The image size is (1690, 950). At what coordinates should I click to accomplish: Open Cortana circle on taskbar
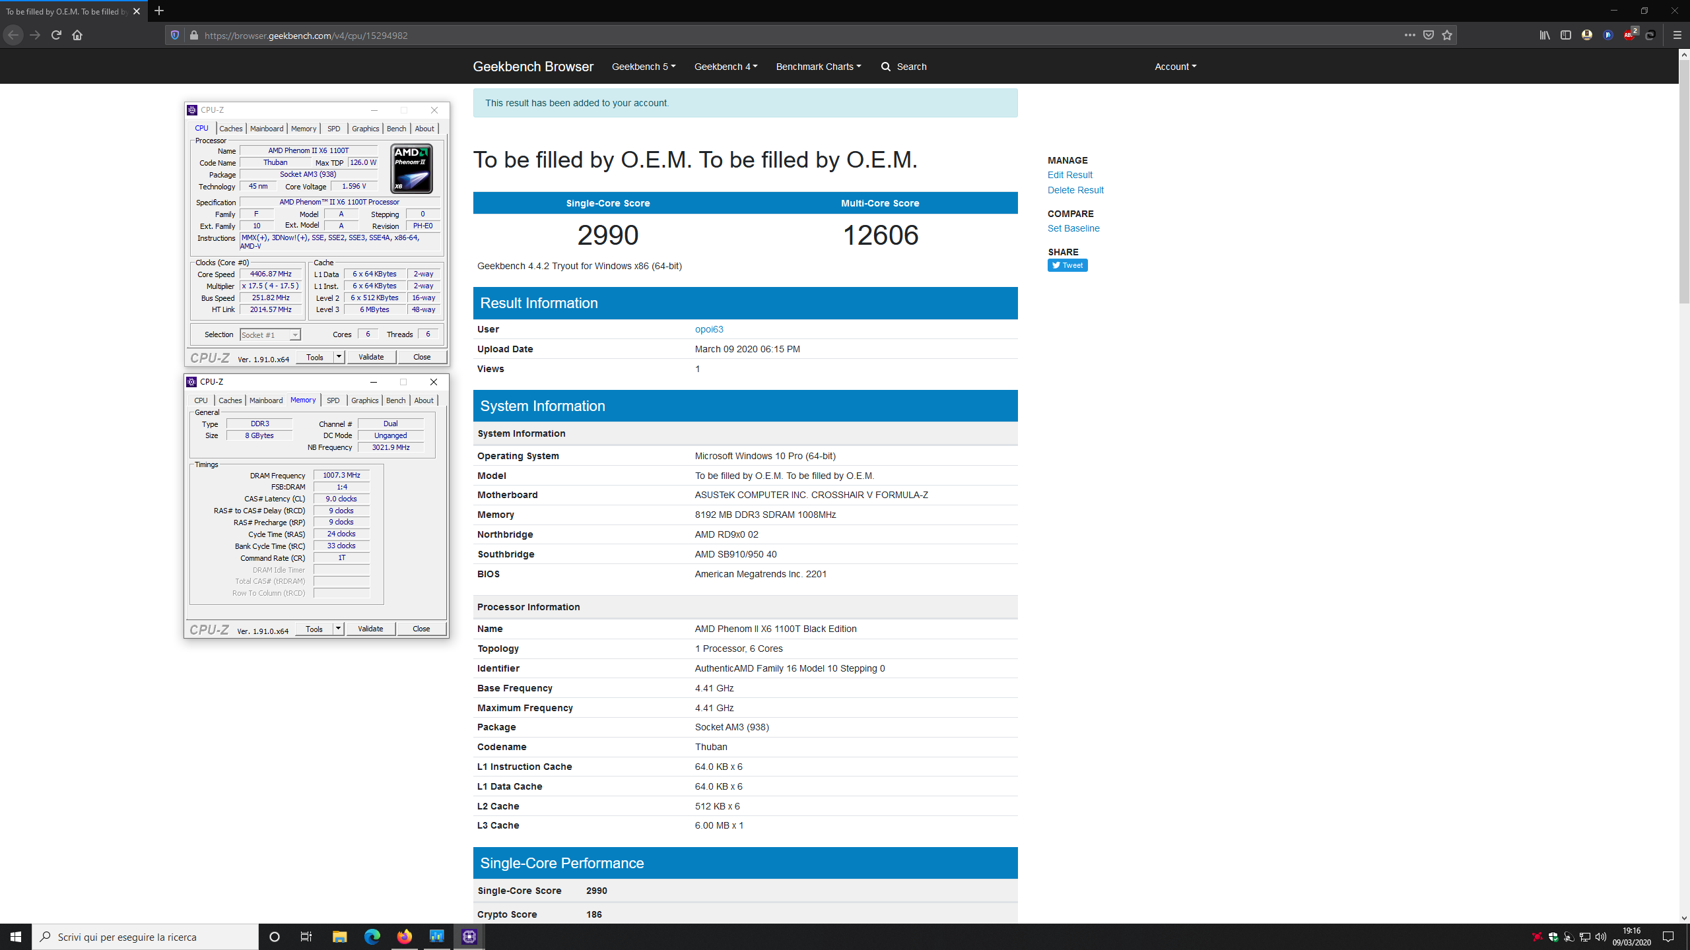tap(275, 937)
